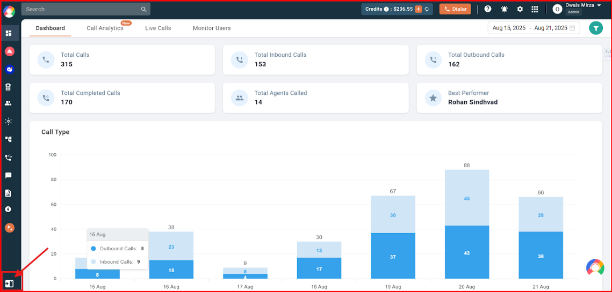
Task: Click the Total Inbound Calls phone icon
Action: (240, 60)
